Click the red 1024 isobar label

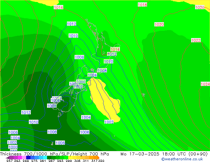205,84
